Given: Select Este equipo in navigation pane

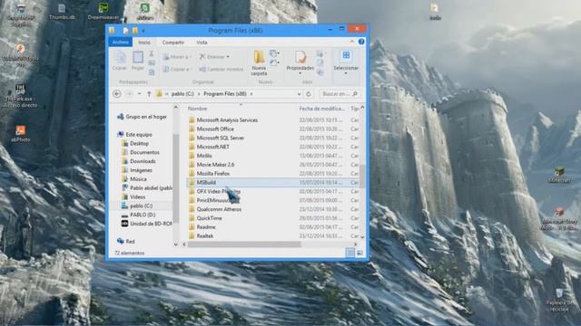Looking at the screenshot, I should tap(135, 135).
